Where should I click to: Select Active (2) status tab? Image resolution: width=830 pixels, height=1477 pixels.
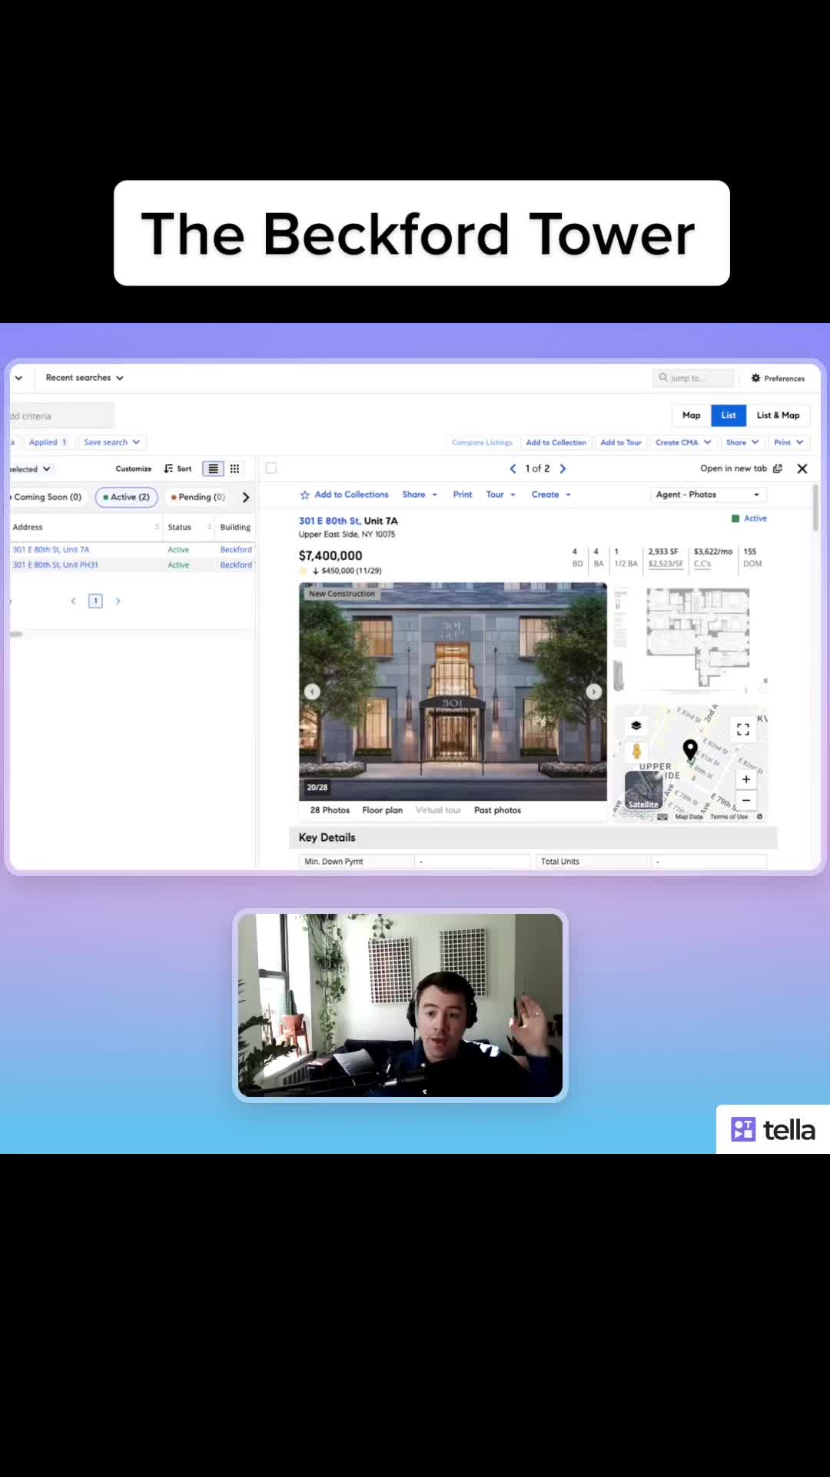[x=127, y=497]
